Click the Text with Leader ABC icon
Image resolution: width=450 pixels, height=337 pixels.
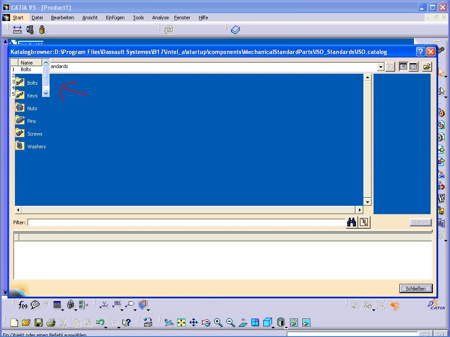[x=117, y=305]
